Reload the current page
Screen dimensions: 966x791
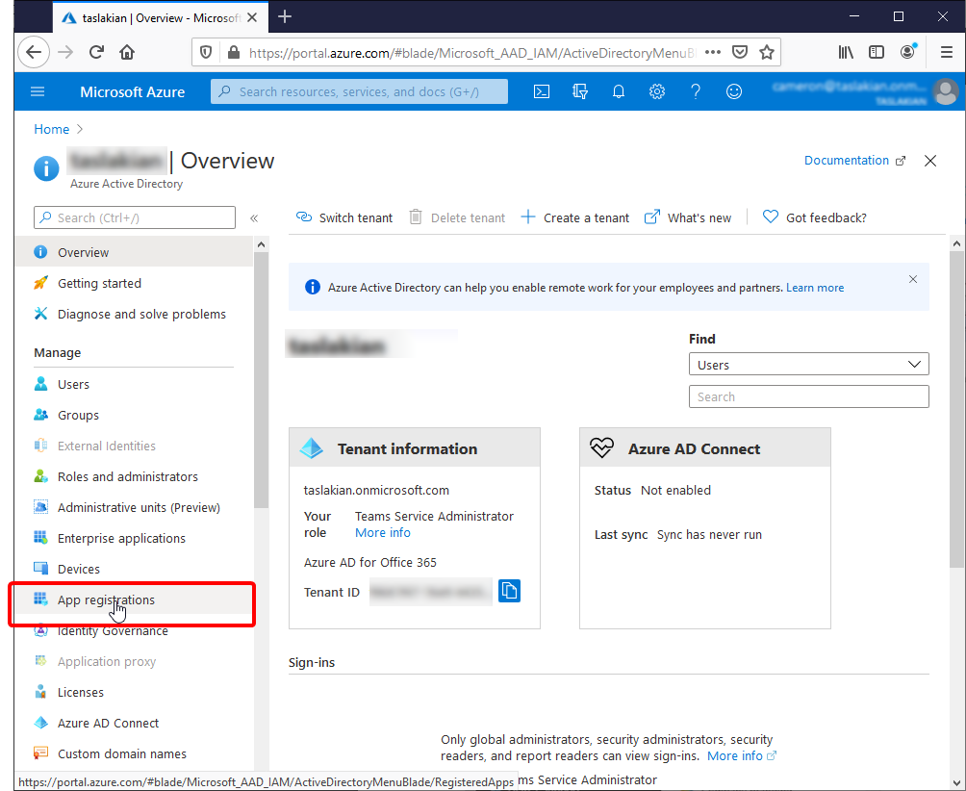(x=96, y=52)
